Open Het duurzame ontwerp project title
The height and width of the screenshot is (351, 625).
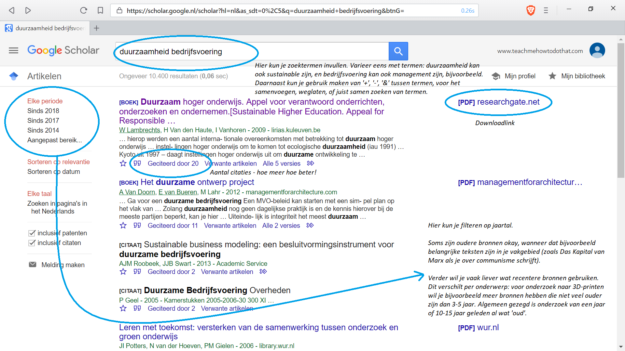[x=197, y=182]
